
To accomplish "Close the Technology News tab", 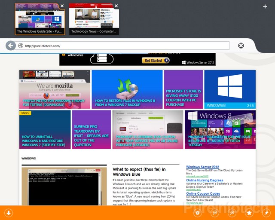I will click(x=116, y=6).
